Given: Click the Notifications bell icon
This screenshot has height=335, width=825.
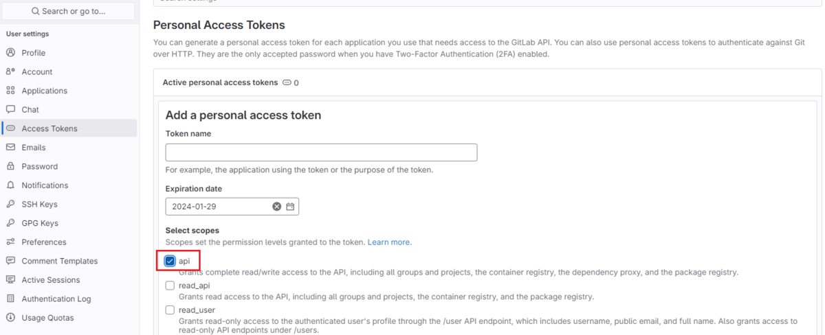Looking at the screenshot, I should 10,185.
